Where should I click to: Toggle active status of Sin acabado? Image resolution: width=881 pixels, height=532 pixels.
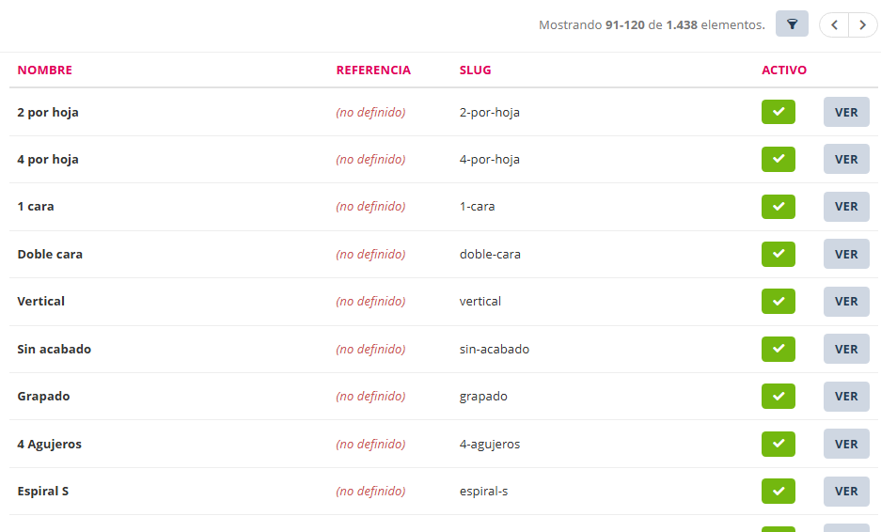click(x=779, y=349)
